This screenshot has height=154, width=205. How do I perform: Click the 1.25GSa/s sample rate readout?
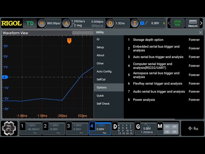(x=78, y=21)
